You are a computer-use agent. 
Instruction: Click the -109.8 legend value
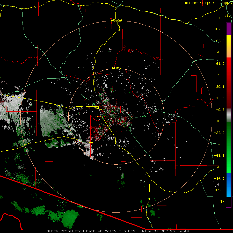click(x=218, y=190)
